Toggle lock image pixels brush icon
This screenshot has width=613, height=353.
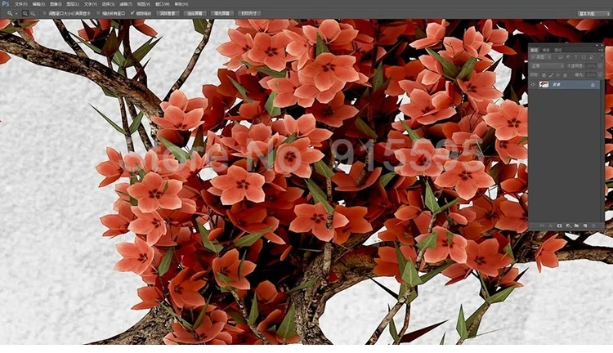pyautogui.click(x=551, y=75)
